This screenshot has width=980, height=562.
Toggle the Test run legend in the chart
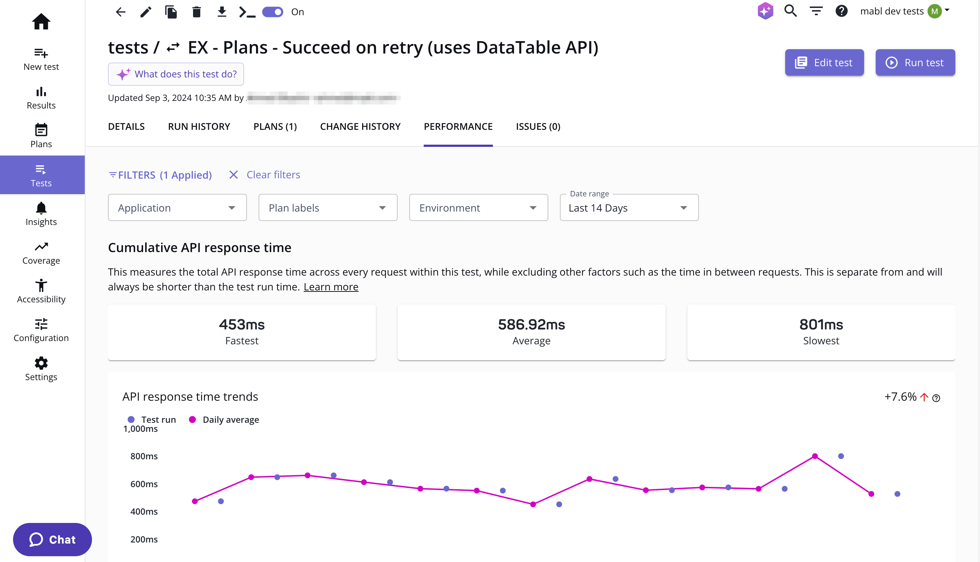pyautogui.click(x=151, y=420)
